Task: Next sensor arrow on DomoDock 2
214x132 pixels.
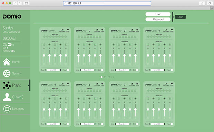Action: [95, 70]
